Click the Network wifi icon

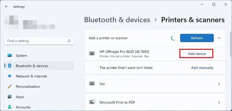pyautogui.click(x=10, y=76)
